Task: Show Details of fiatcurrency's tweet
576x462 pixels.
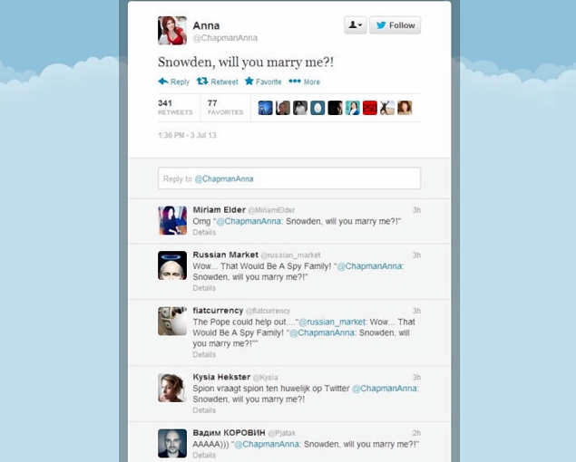Action: pyautogui.click(x=204, y=354)
